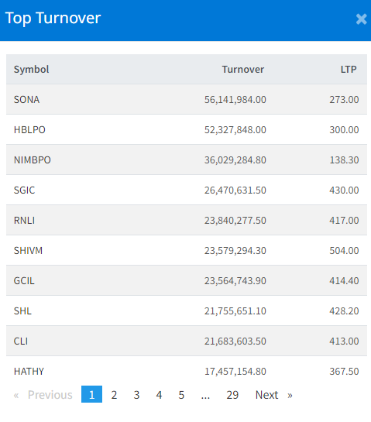Close the Top Turnover panel

click(361, 19)
